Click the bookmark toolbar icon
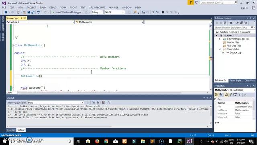The width and height of the screenshot is (257, 145). coord(163,12)
